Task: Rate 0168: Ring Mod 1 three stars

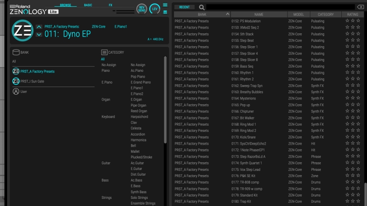Action: (x=358, y=124)
